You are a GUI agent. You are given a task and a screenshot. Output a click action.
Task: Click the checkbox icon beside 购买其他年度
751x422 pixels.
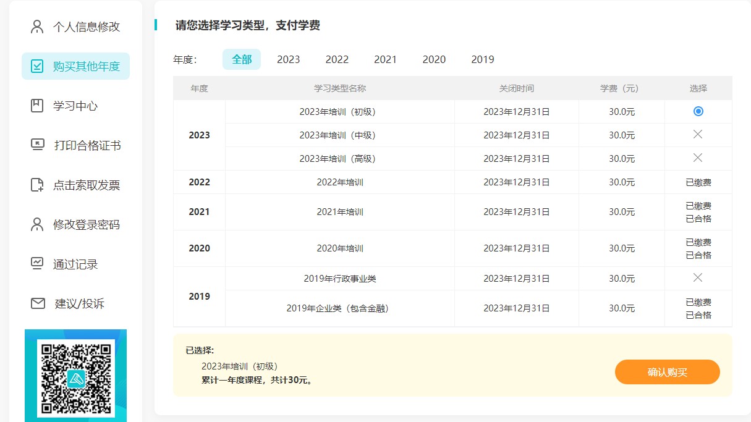click(x=37, y=66)
